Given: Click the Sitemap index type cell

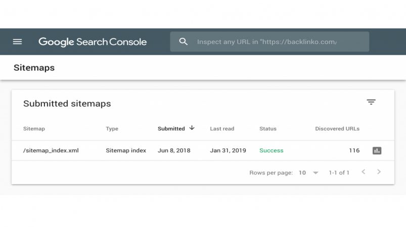Looking at the screenshot, I should pos(126,150).
